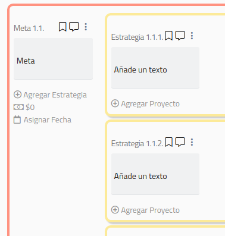Click the calendar icon beside Asignar Fecha

point(17,119)
